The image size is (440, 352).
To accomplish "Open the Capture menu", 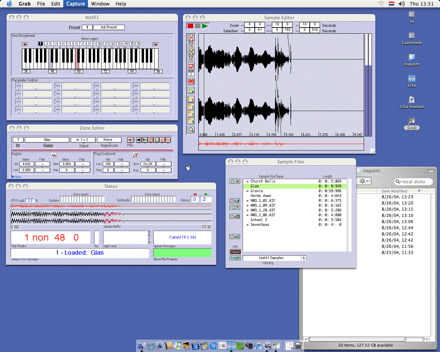I will (76, 4).
